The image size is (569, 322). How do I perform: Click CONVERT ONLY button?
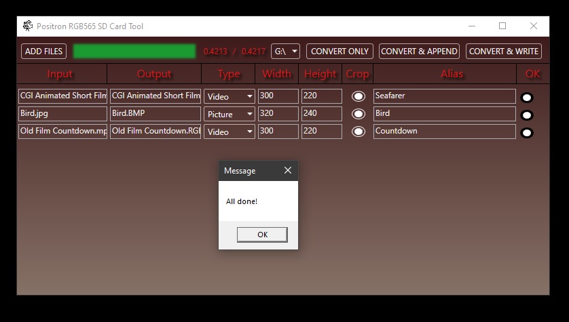(x=339, y=52)
